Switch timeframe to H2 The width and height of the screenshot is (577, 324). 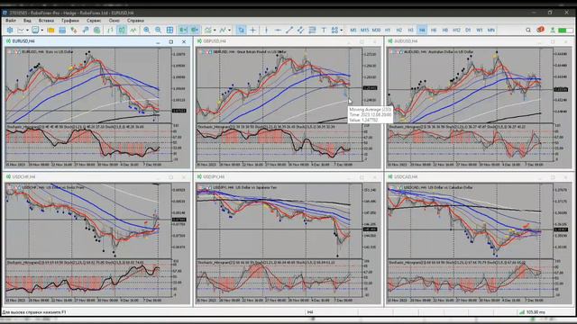(398, 30)
